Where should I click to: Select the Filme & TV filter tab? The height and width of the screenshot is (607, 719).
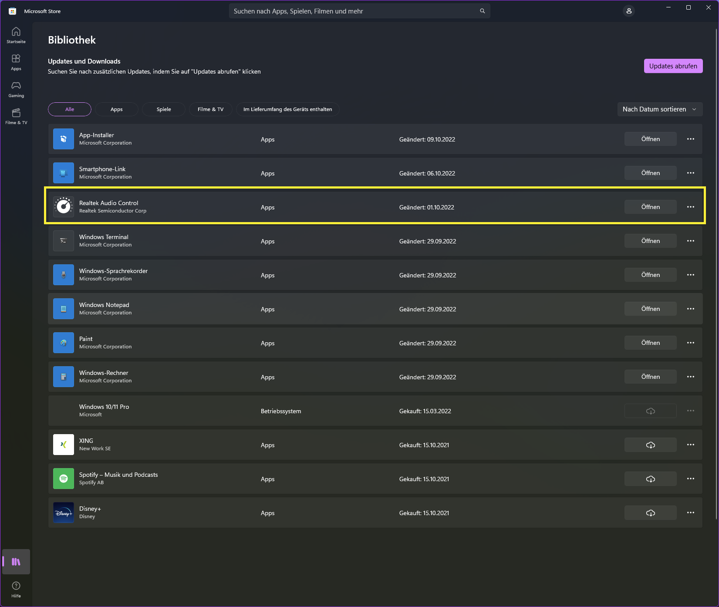point(211,109)
